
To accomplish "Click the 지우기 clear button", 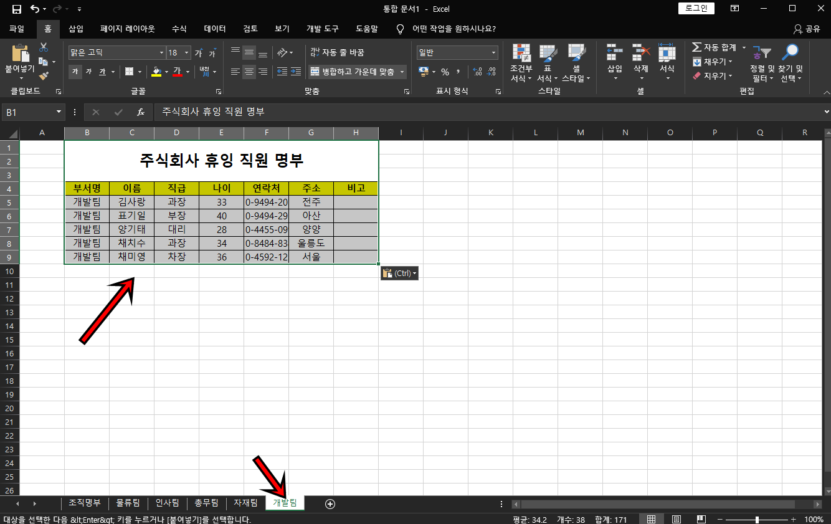I will (x=713, y=75).
